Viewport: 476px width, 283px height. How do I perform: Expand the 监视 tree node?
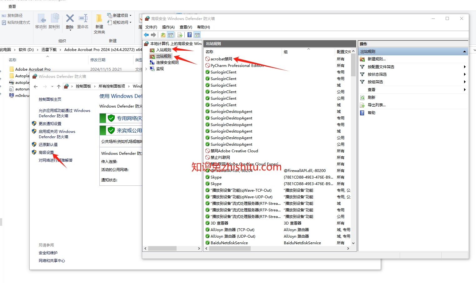[x=146, y=69]
